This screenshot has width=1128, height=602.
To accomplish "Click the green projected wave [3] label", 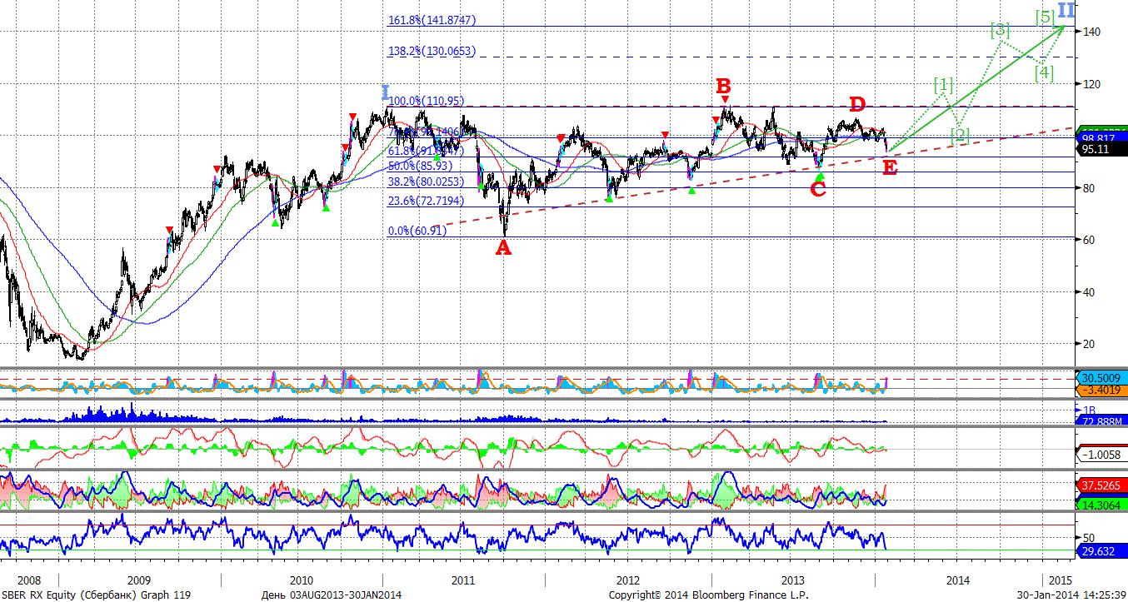I will (1001, 31).
